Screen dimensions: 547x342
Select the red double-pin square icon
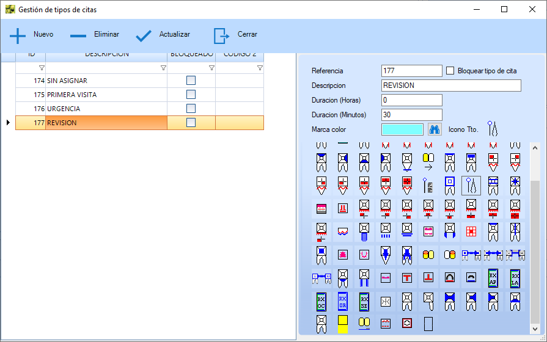pos(343,208)
